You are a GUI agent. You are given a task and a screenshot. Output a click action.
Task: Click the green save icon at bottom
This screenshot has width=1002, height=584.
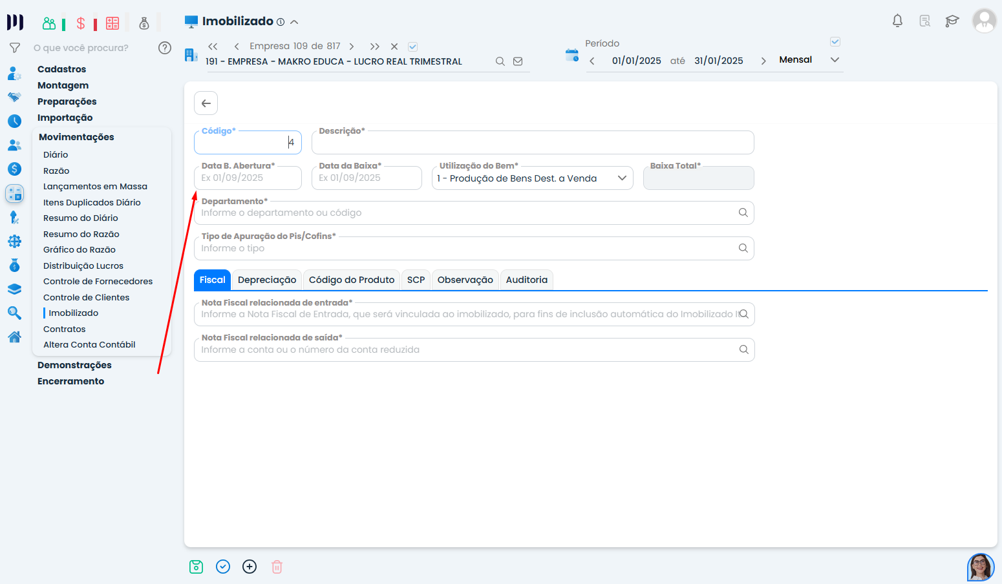(196, 567)
